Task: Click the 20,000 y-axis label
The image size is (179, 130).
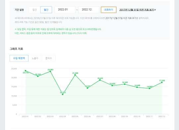Action: tap(14, 78)
